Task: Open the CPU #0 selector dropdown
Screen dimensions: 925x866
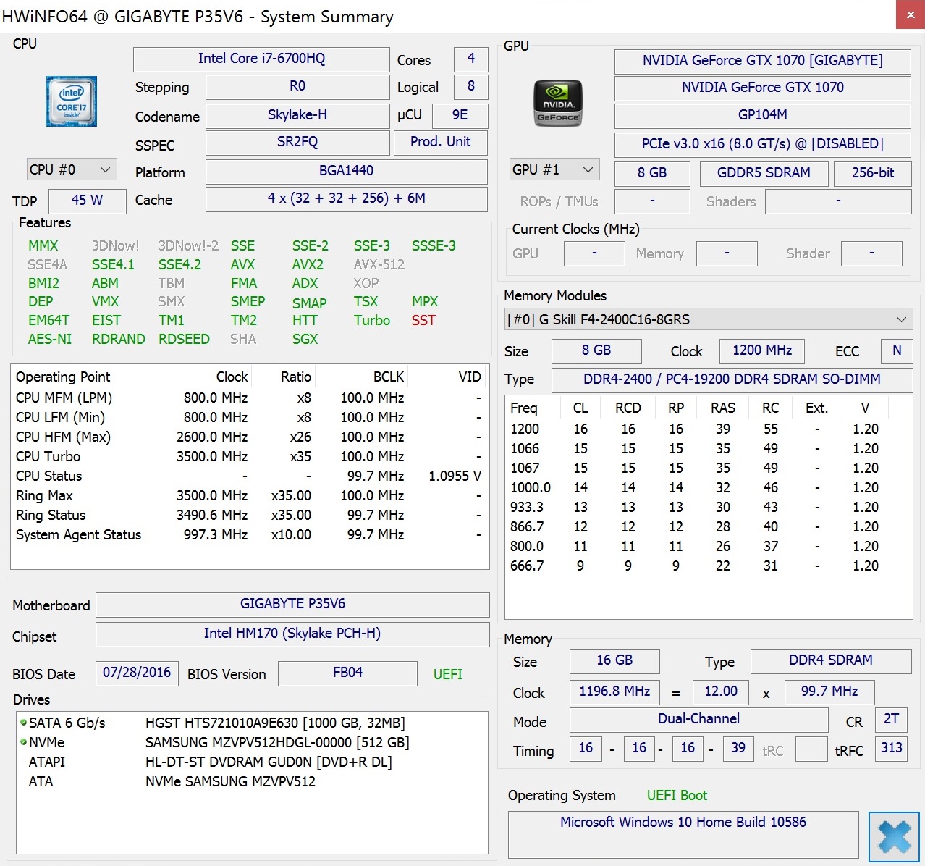Action: tap(71, 169)
